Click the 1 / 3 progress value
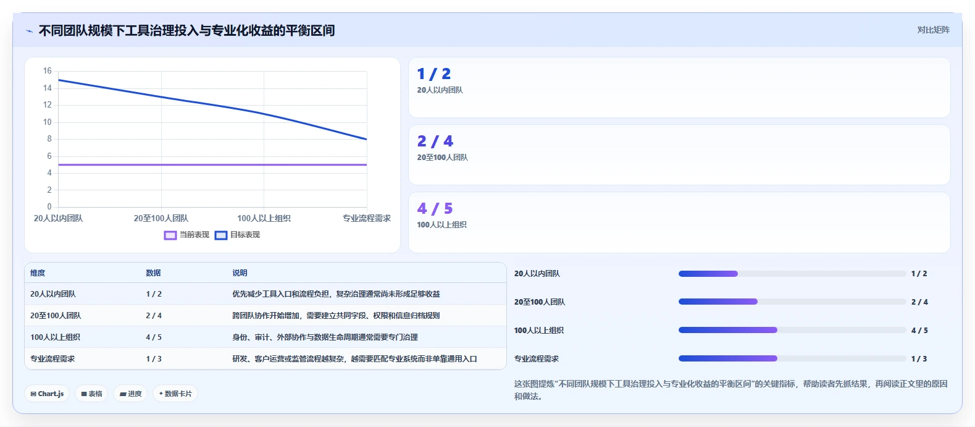975x427 pixels. point(919,359)
